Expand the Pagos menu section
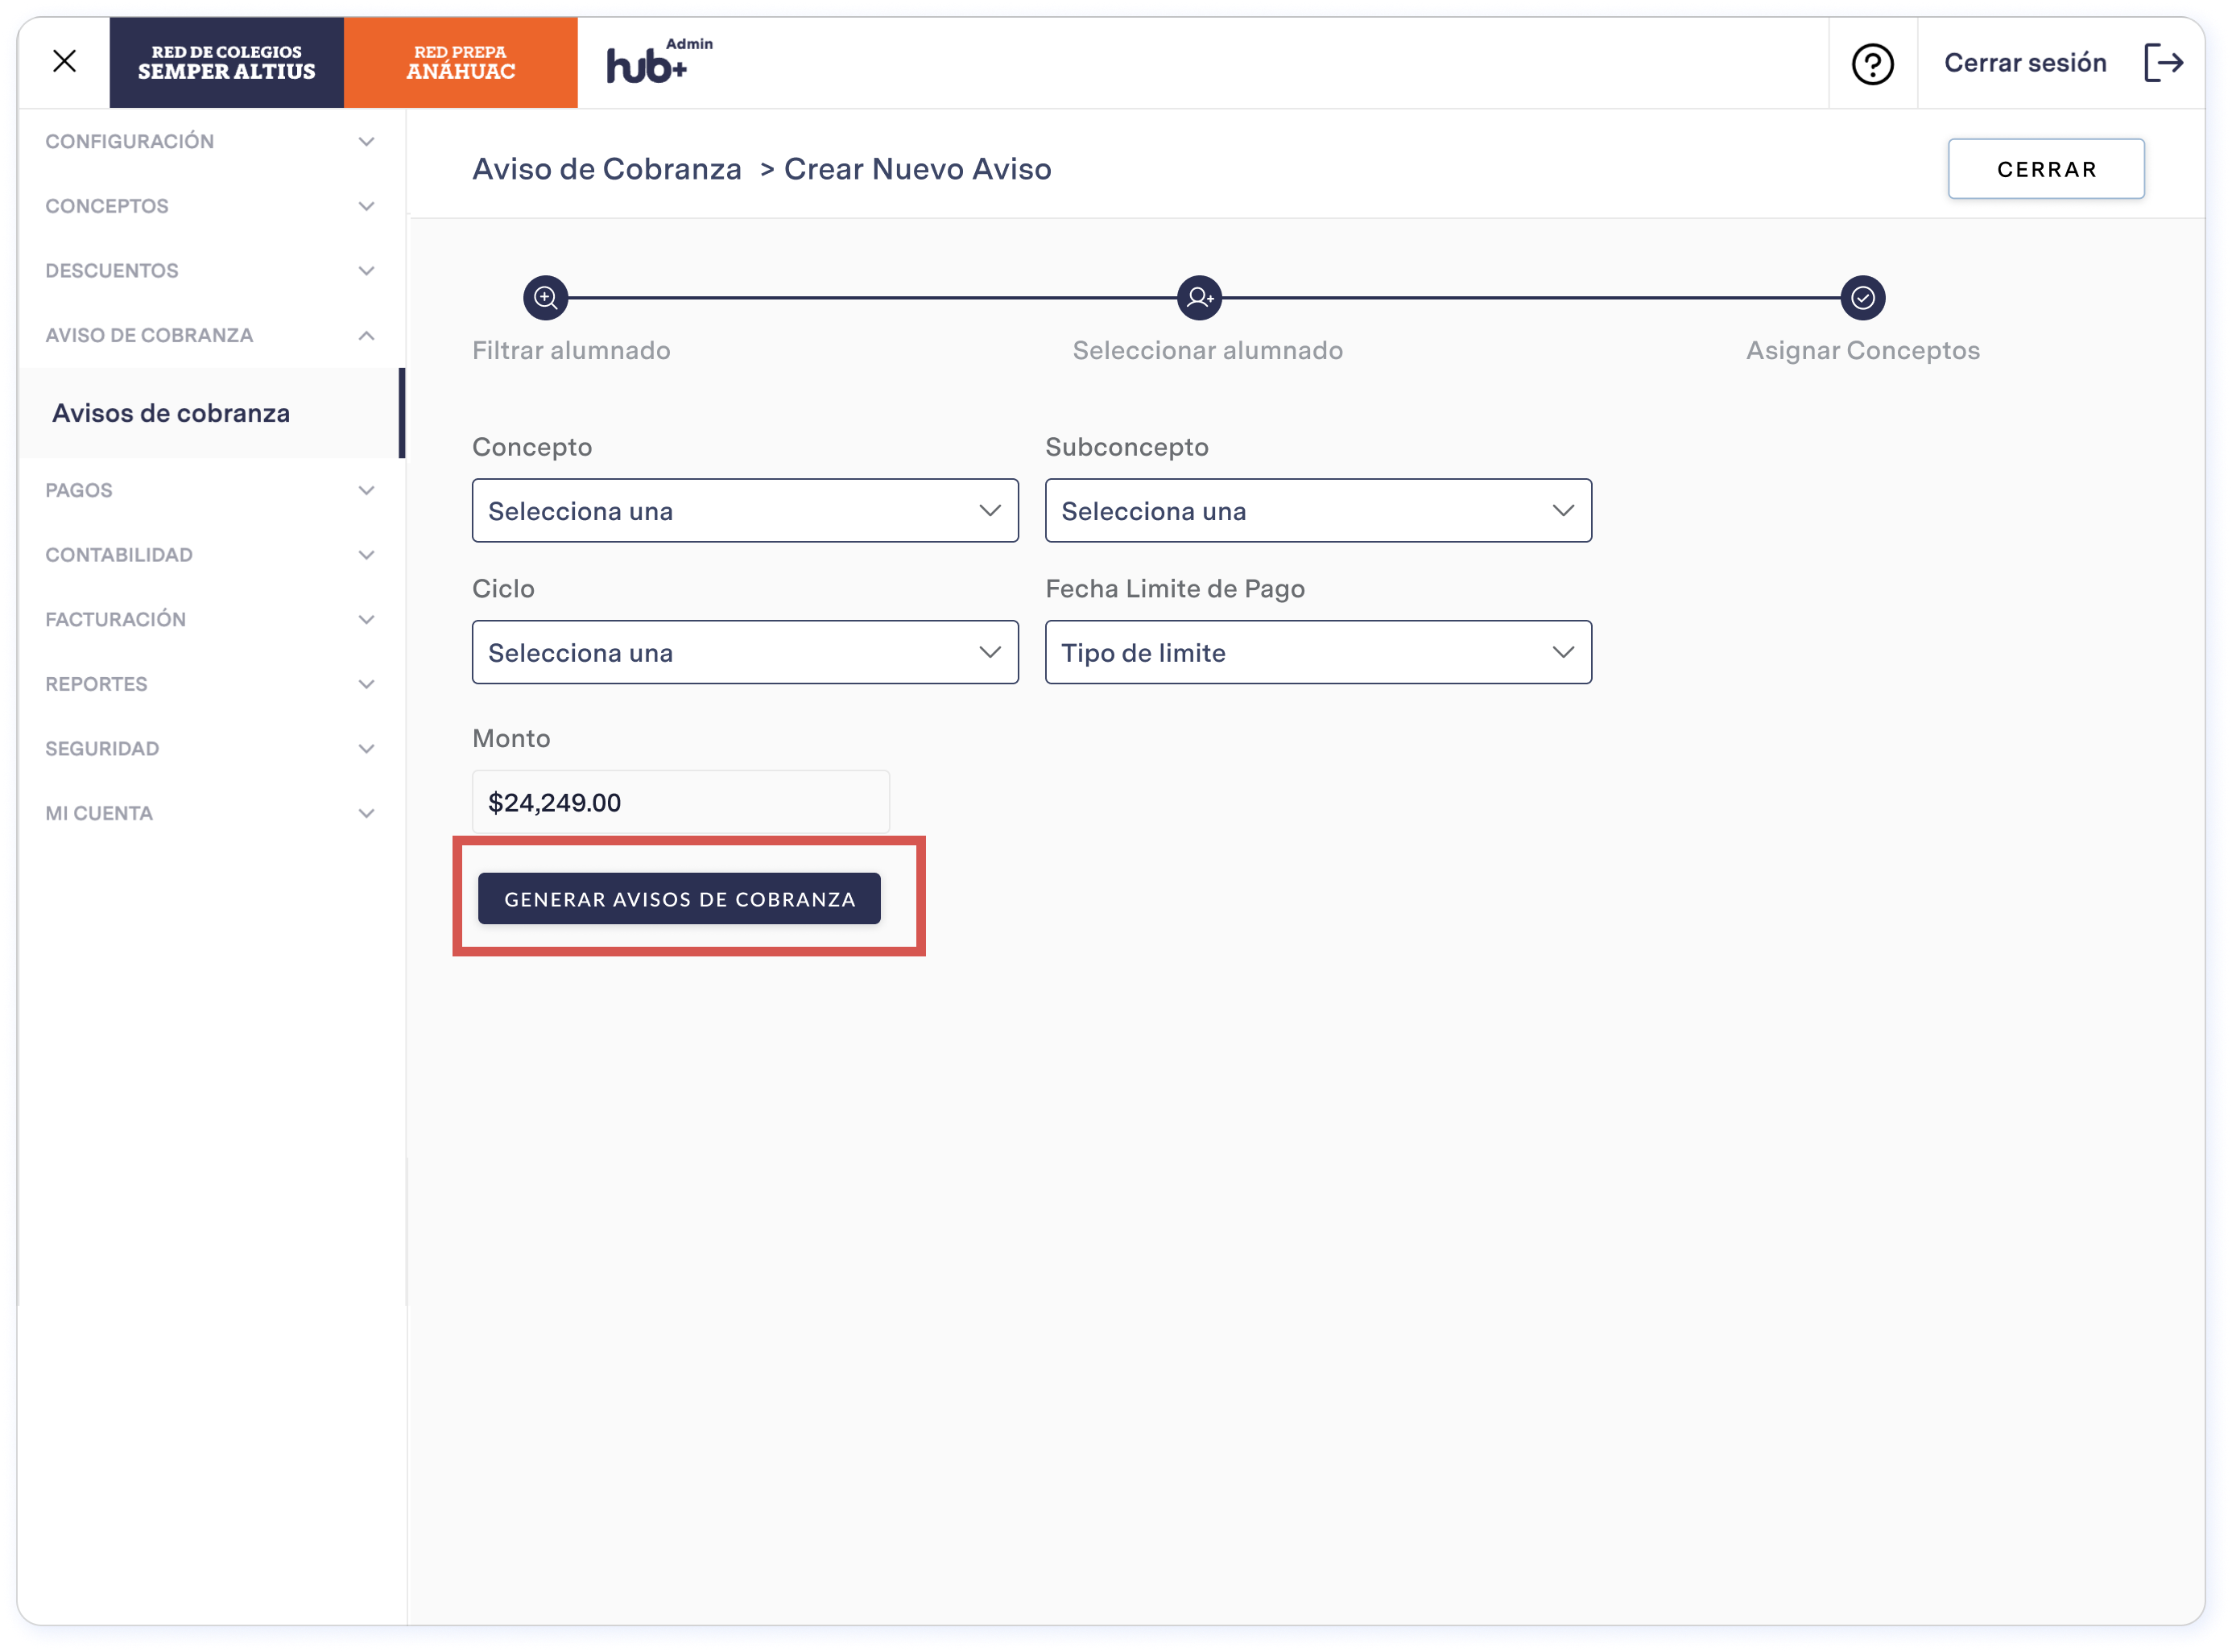Image resolution: width=2232 pixels, height=1652 pixels. tap(210, 490)
